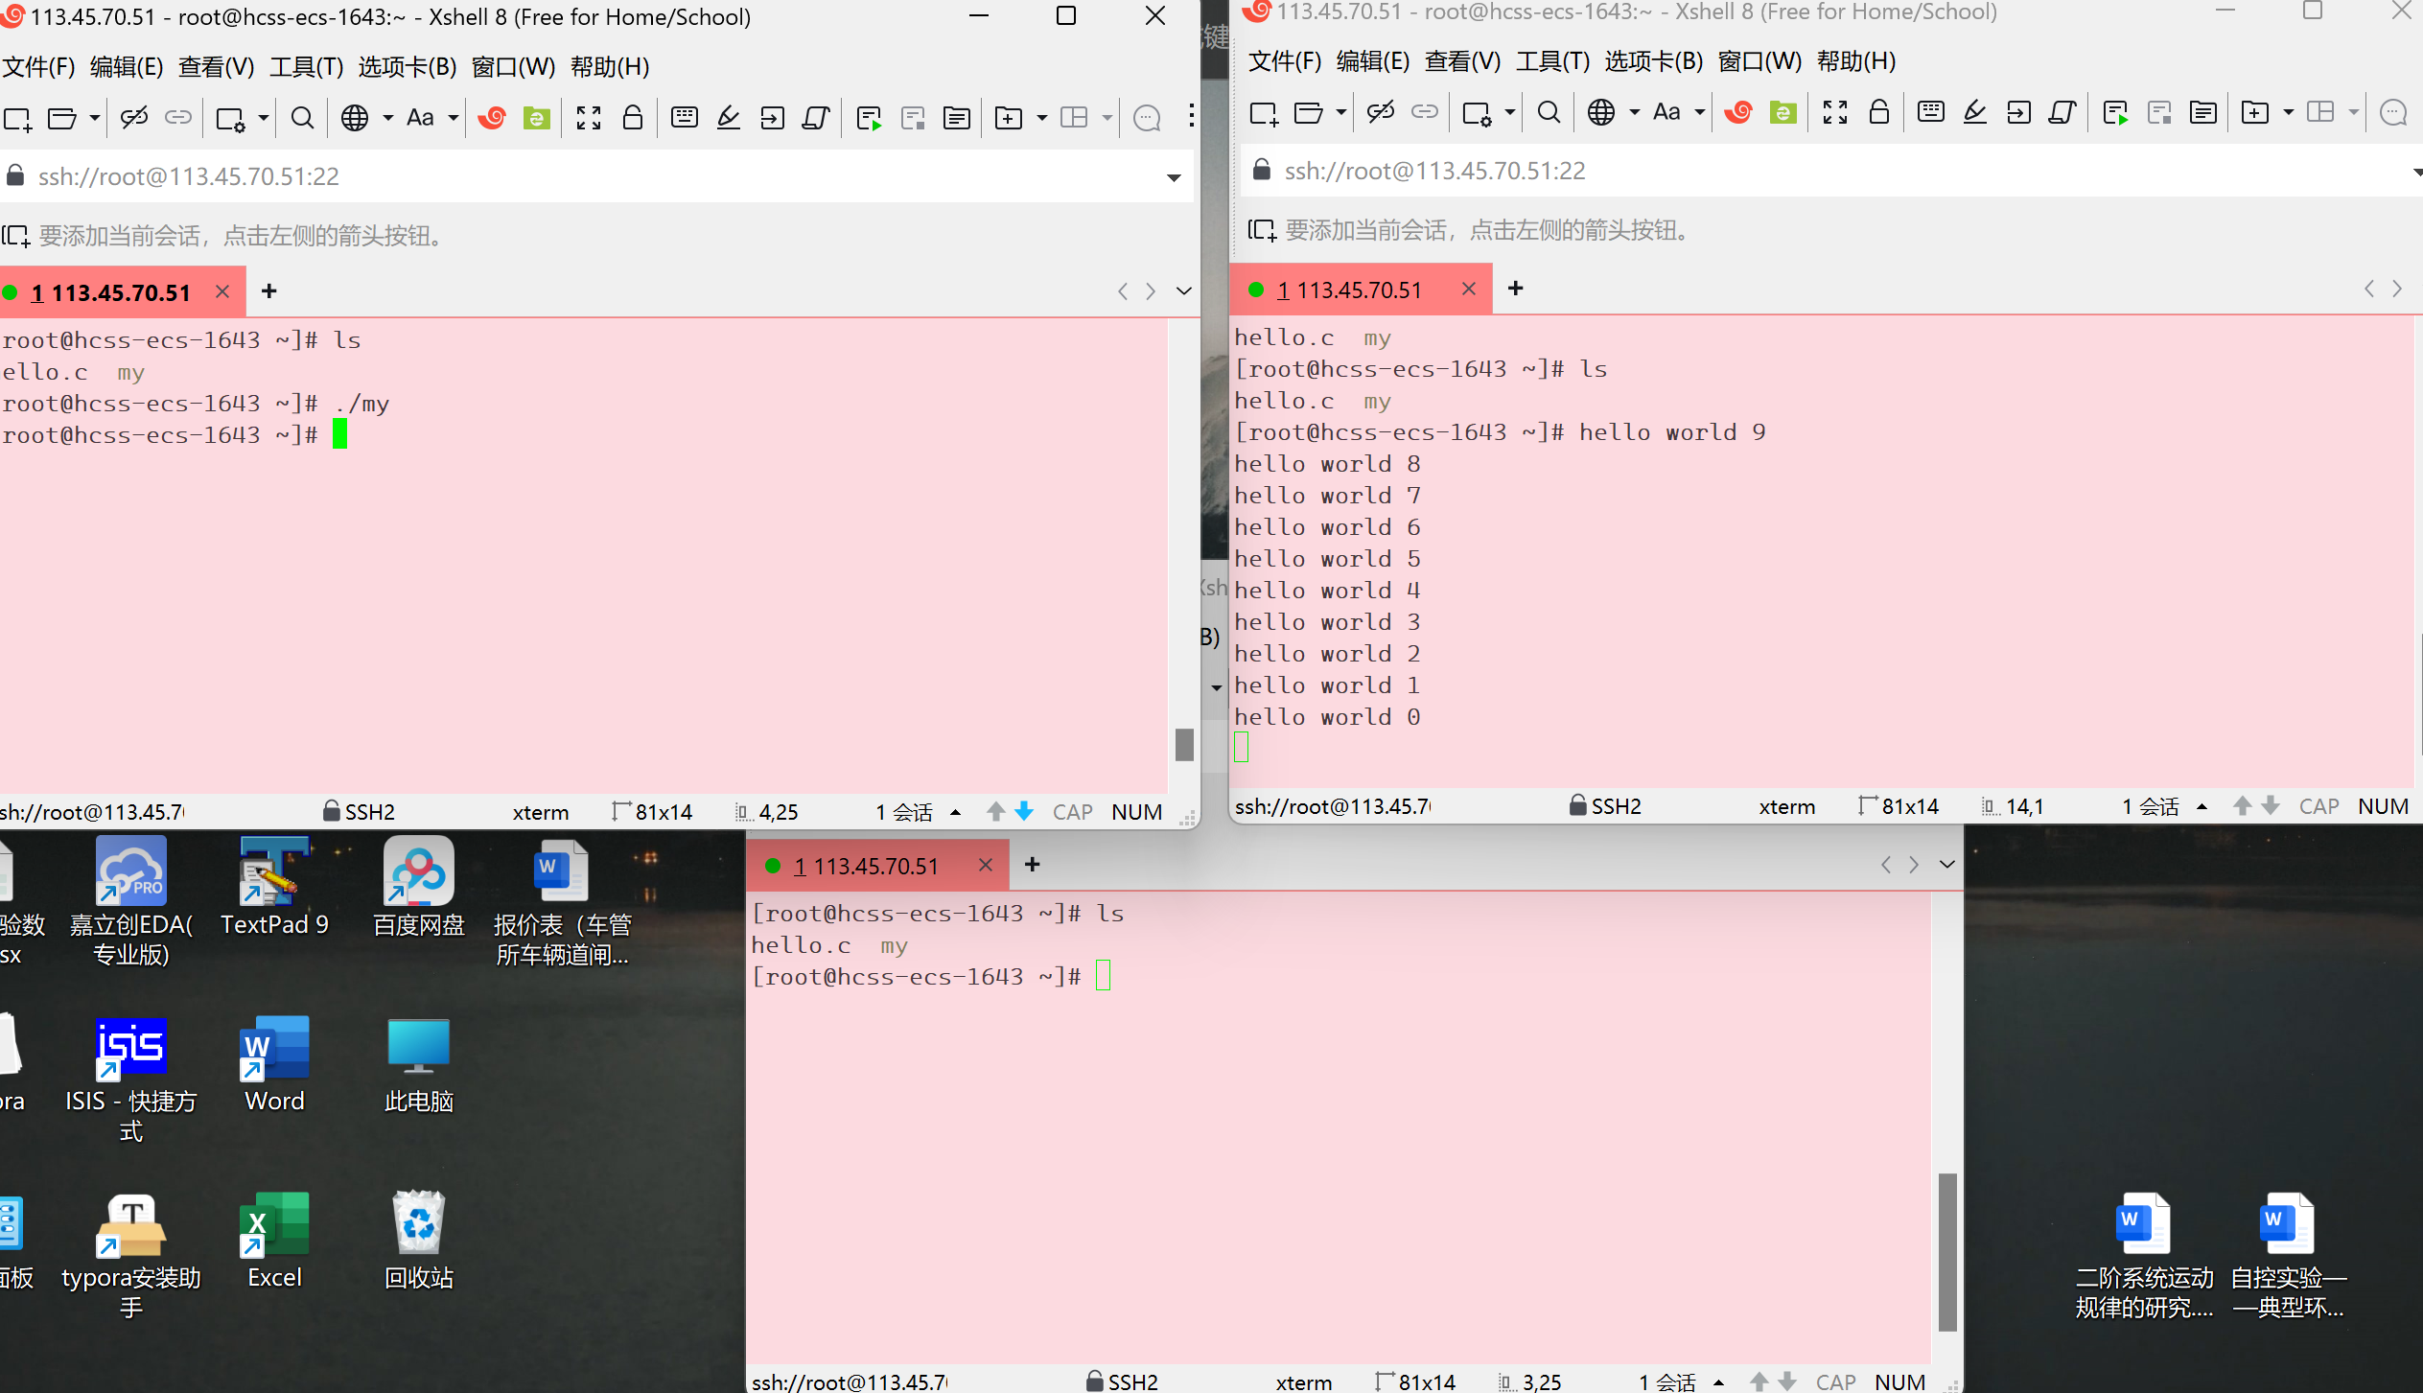Launch Xftp green folder icon in left window

[536, 118]
